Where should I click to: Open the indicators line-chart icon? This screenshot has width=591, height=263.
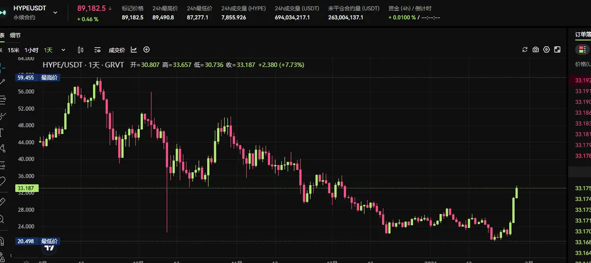pos(134,50)
